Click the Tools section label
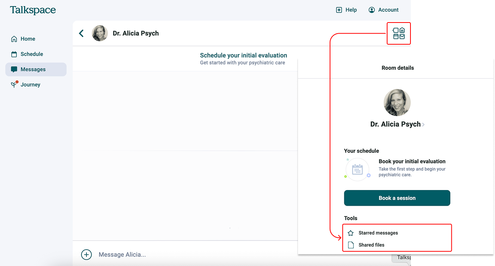495x266 pixels. [x=351, y=218]
